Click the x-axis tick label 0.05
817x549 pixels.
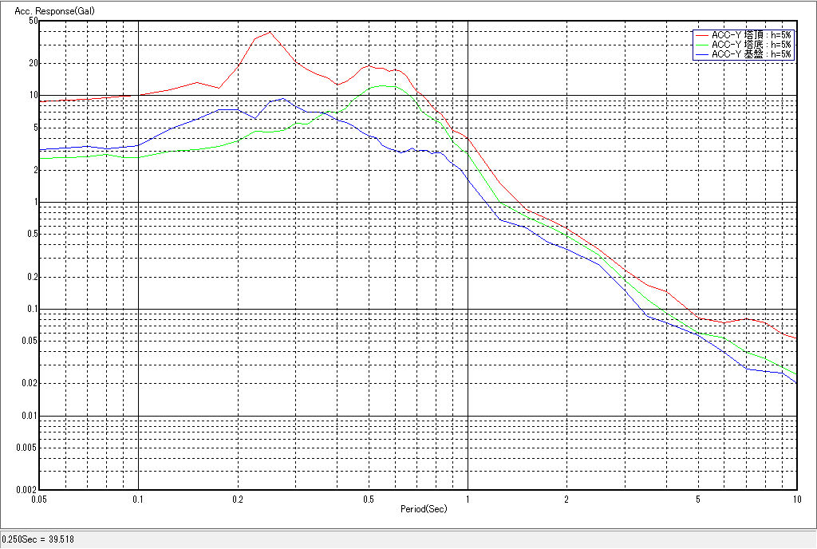[38, 500]
